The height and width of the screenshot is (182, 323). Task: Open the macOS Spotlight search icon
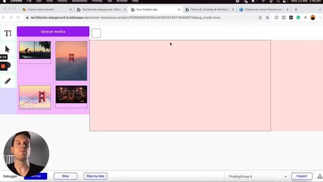pos(278,1)
